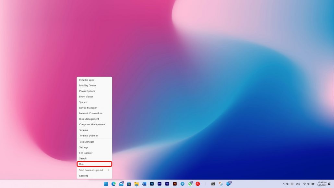Open the Mail app in taskbar
The height and width of the screenshot is (188, 334).
click(121, 184)
